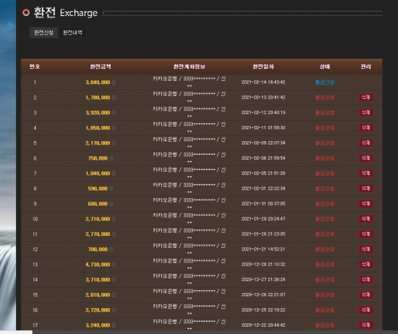Click the 출금완료 status in row 10

coord(324,219)
